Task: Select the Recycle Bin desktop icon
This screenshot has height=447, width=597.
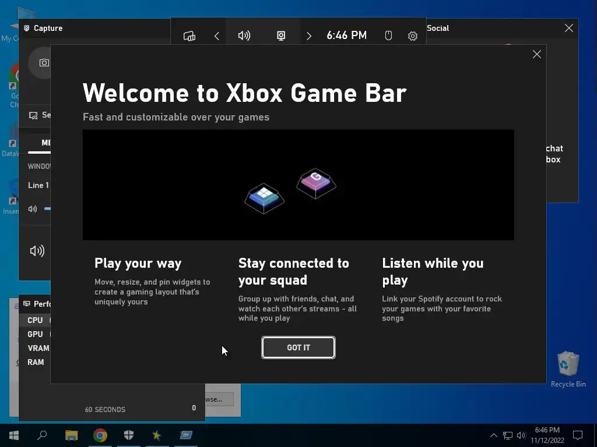Action: click(568, 369)
